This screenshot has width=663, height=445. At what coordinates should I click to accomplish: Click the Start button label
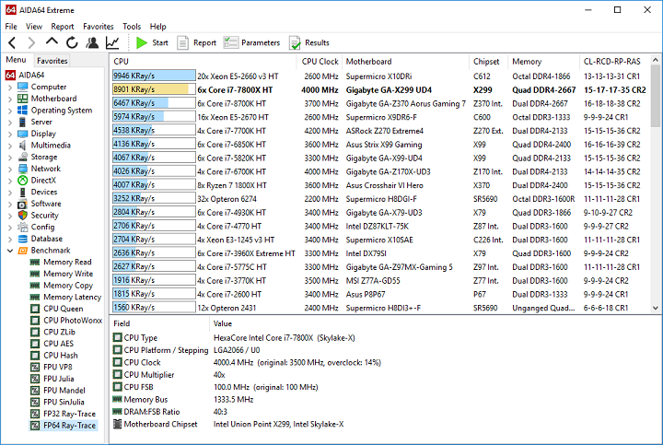[x=160, y=42]
